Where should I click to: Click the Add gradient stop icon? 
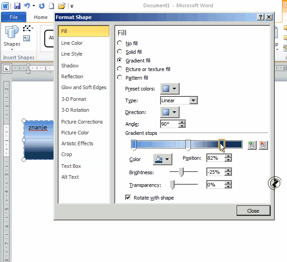click(252, 145)
